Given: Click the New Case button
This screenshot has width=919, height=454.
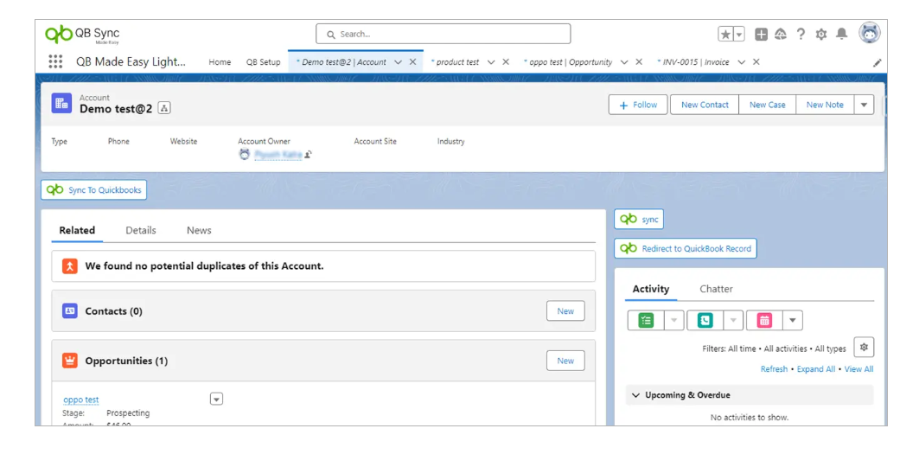Looking at the screenshot, I should click(767, 105).
